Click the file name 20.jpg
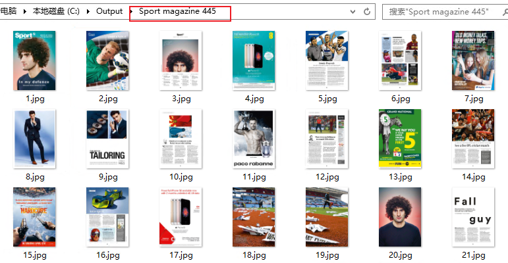508x263 pixels. (x=401, y=255)
